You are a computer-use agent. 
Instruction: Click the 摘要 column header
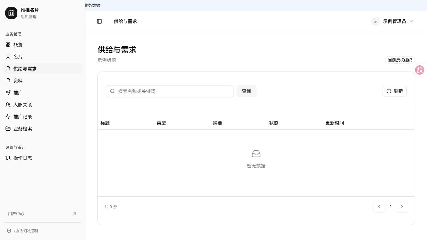[218, 123]
